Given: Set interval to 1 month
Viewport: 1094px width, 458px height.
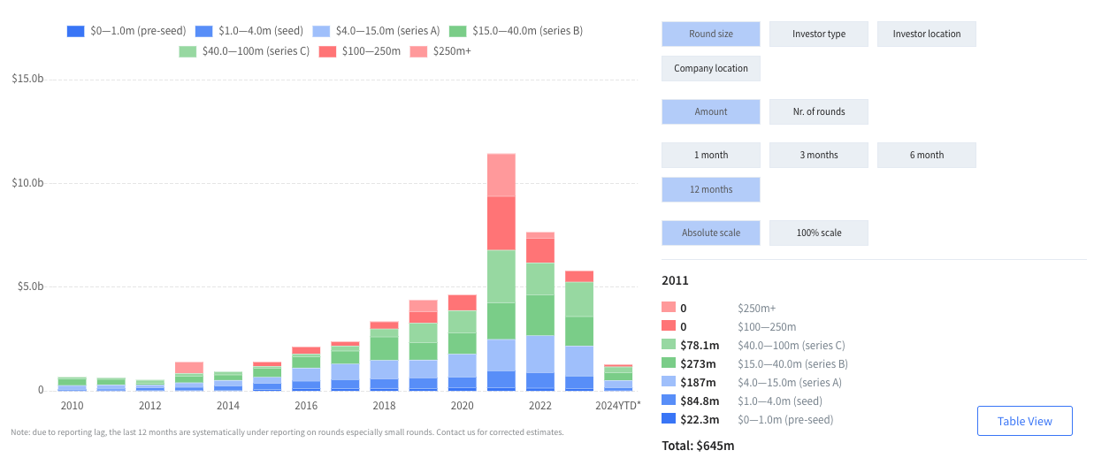Looking at the screenshot, I should coord(710,156).
